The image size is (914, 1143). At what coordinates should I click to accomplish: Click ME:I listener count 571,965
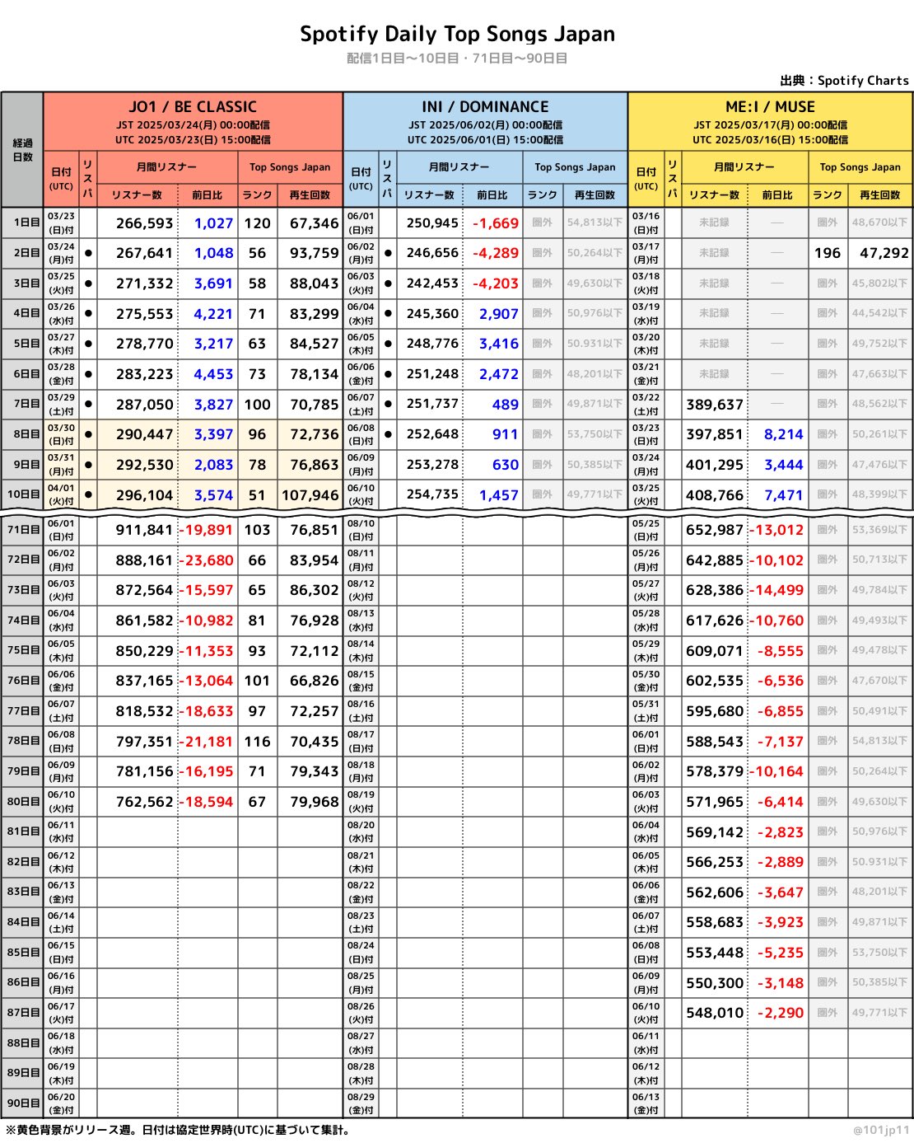[x=714, y=802]
